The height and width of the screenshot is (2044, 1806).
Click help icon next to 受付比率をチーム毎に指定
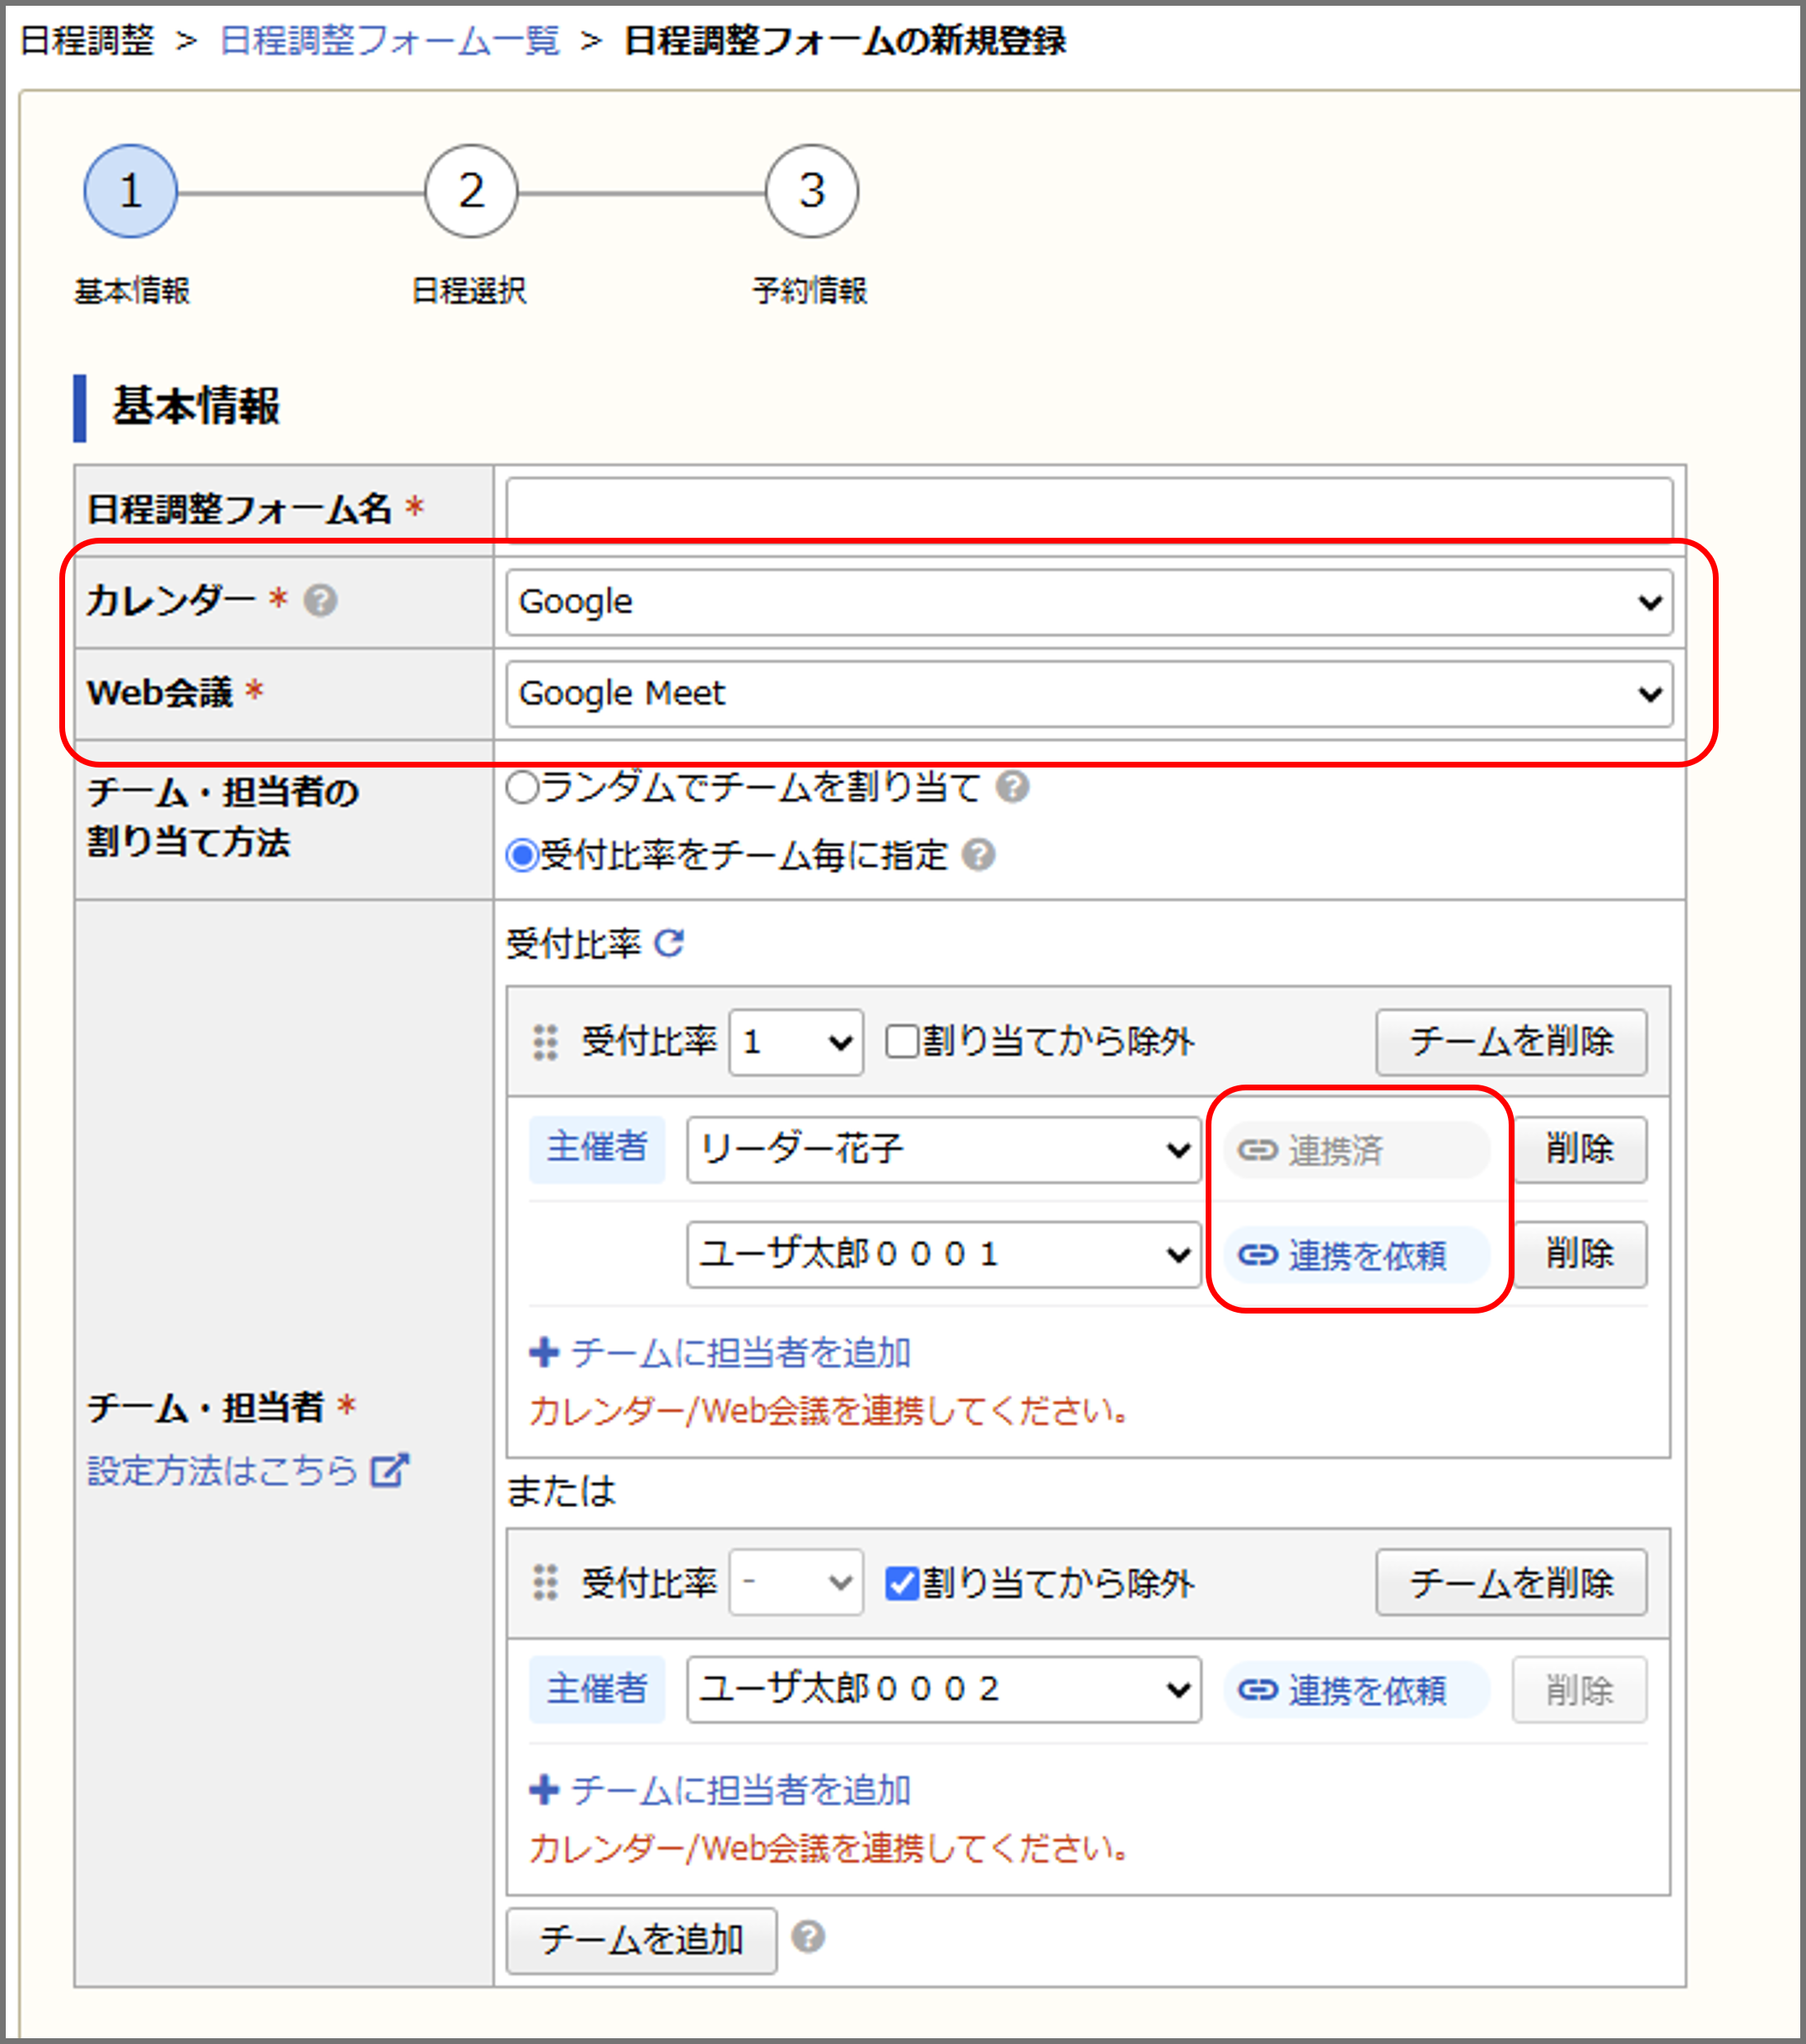click(x=978, y=855)
